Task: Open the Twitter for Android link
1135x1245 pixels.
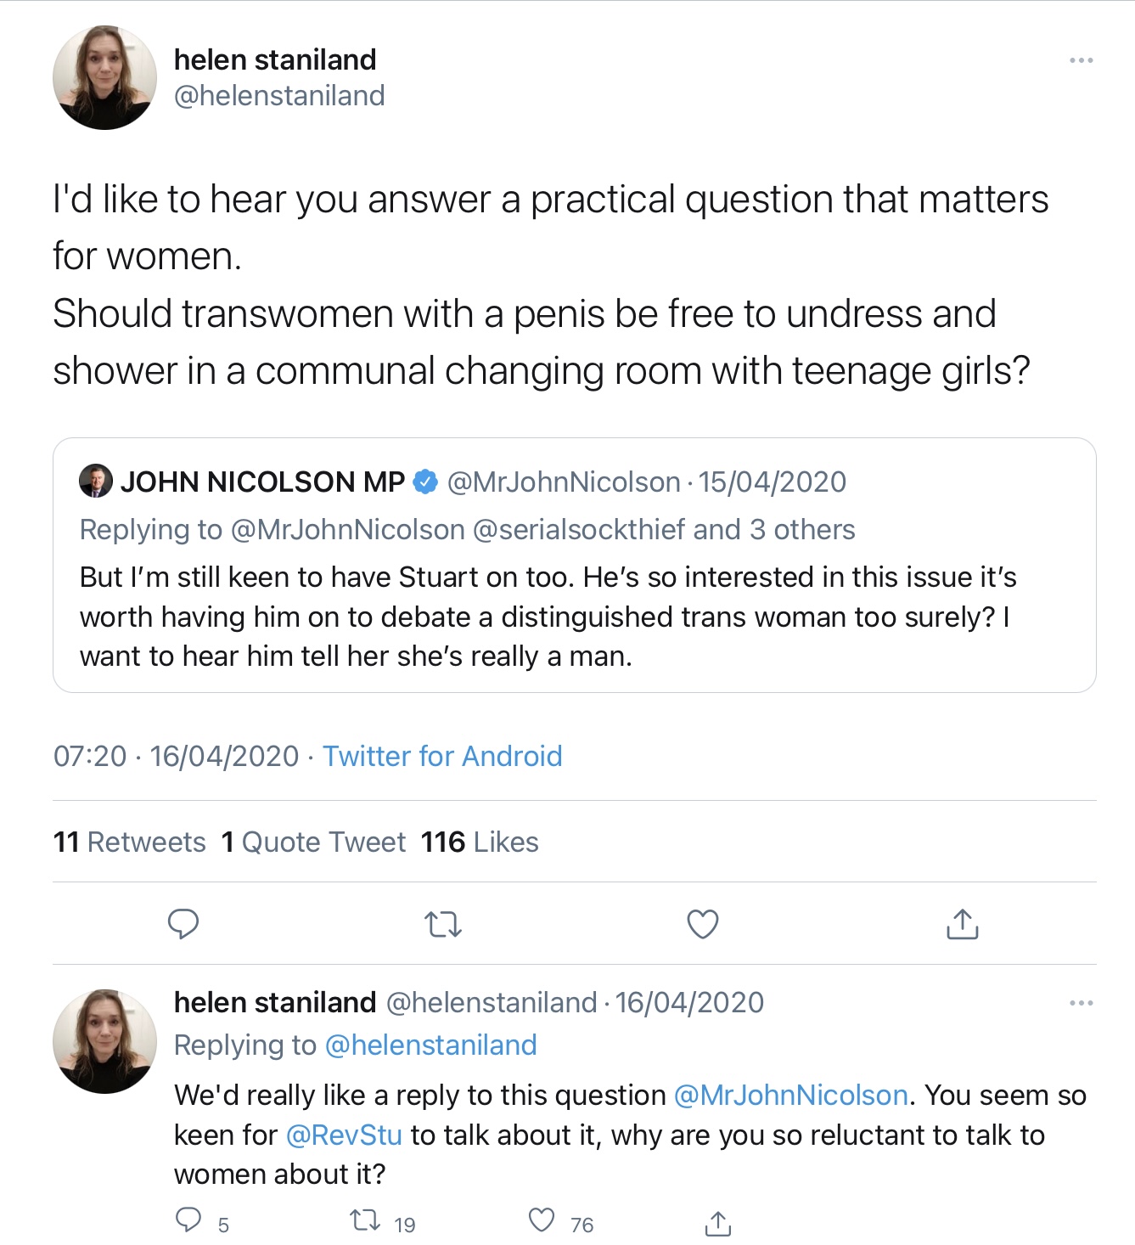Action: point(442,756)
